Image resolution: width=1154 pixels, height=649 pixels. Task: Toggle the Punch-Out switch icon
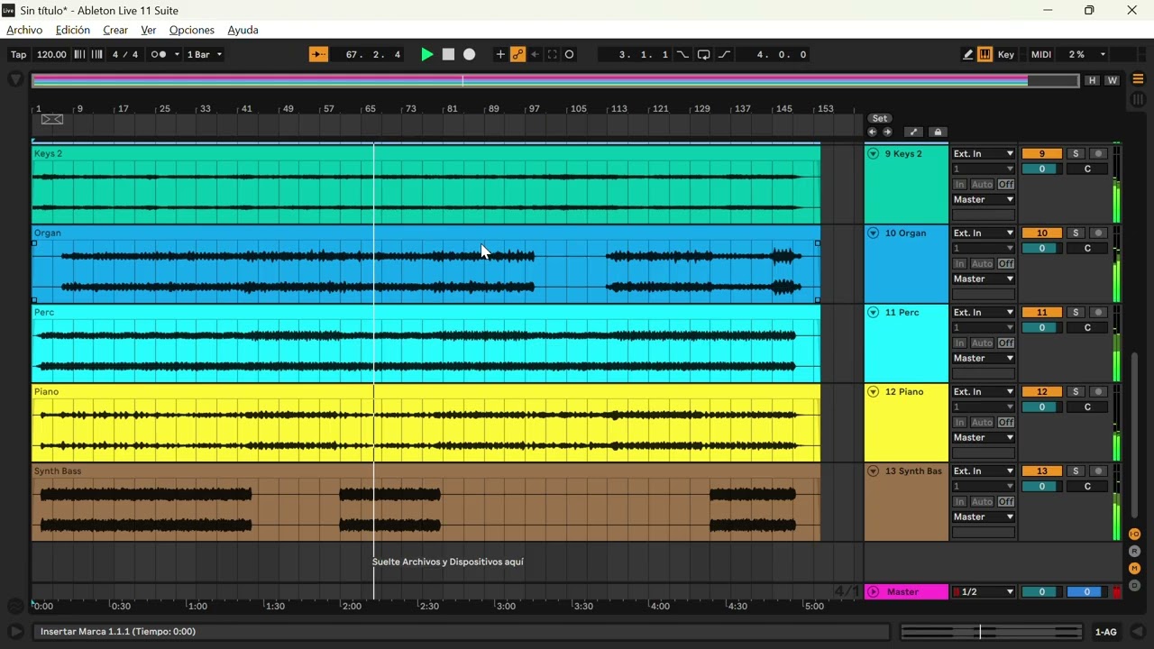(x=724, y=54)
